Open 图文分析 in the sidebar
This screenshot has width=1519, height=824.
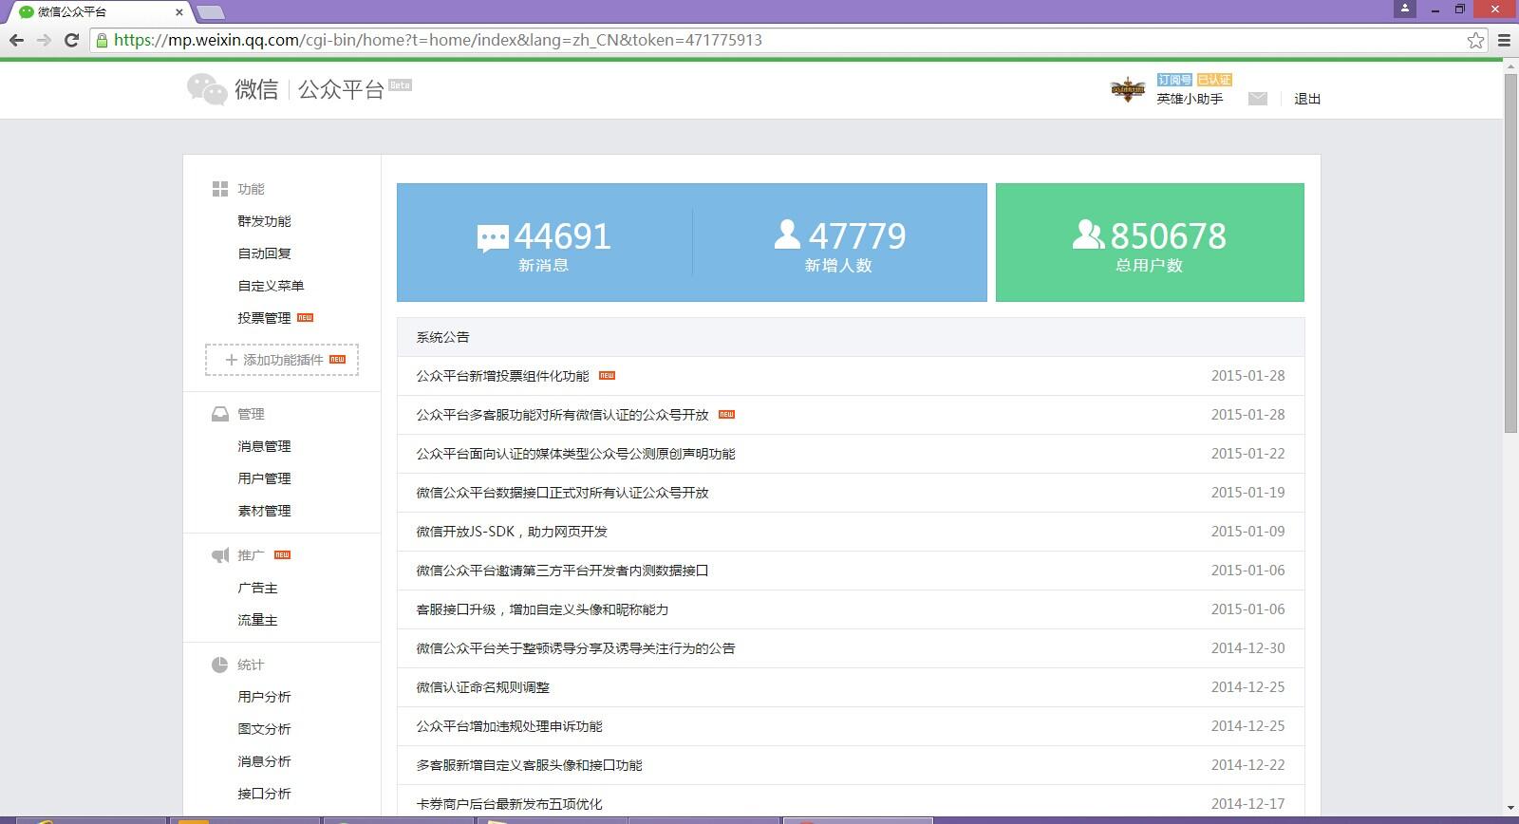tap(264, 729)
